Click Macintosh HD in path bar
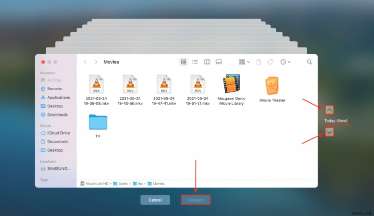Screen dimensions: 374x216 point(94,184)
